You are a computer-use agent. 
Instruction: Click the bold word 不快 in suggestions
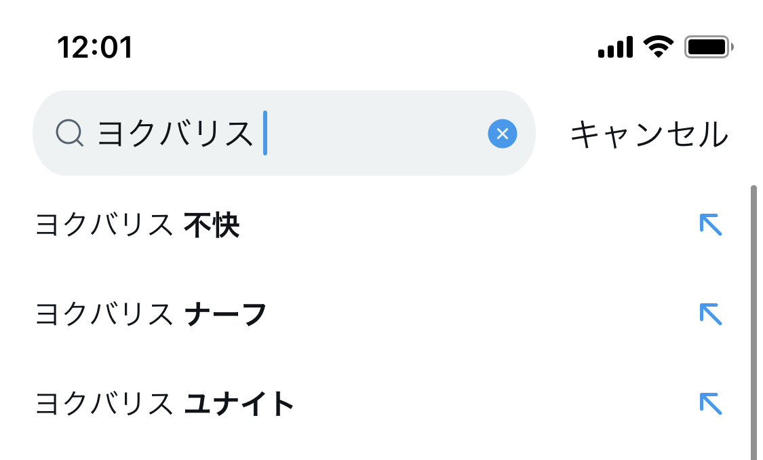point(212,226)
